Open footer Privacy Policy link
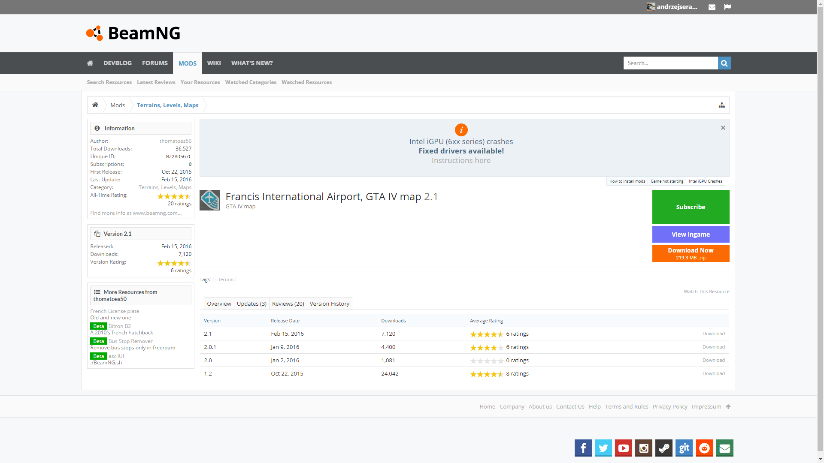824x463 pixels. pyautogui.click(x=670, y=406)
